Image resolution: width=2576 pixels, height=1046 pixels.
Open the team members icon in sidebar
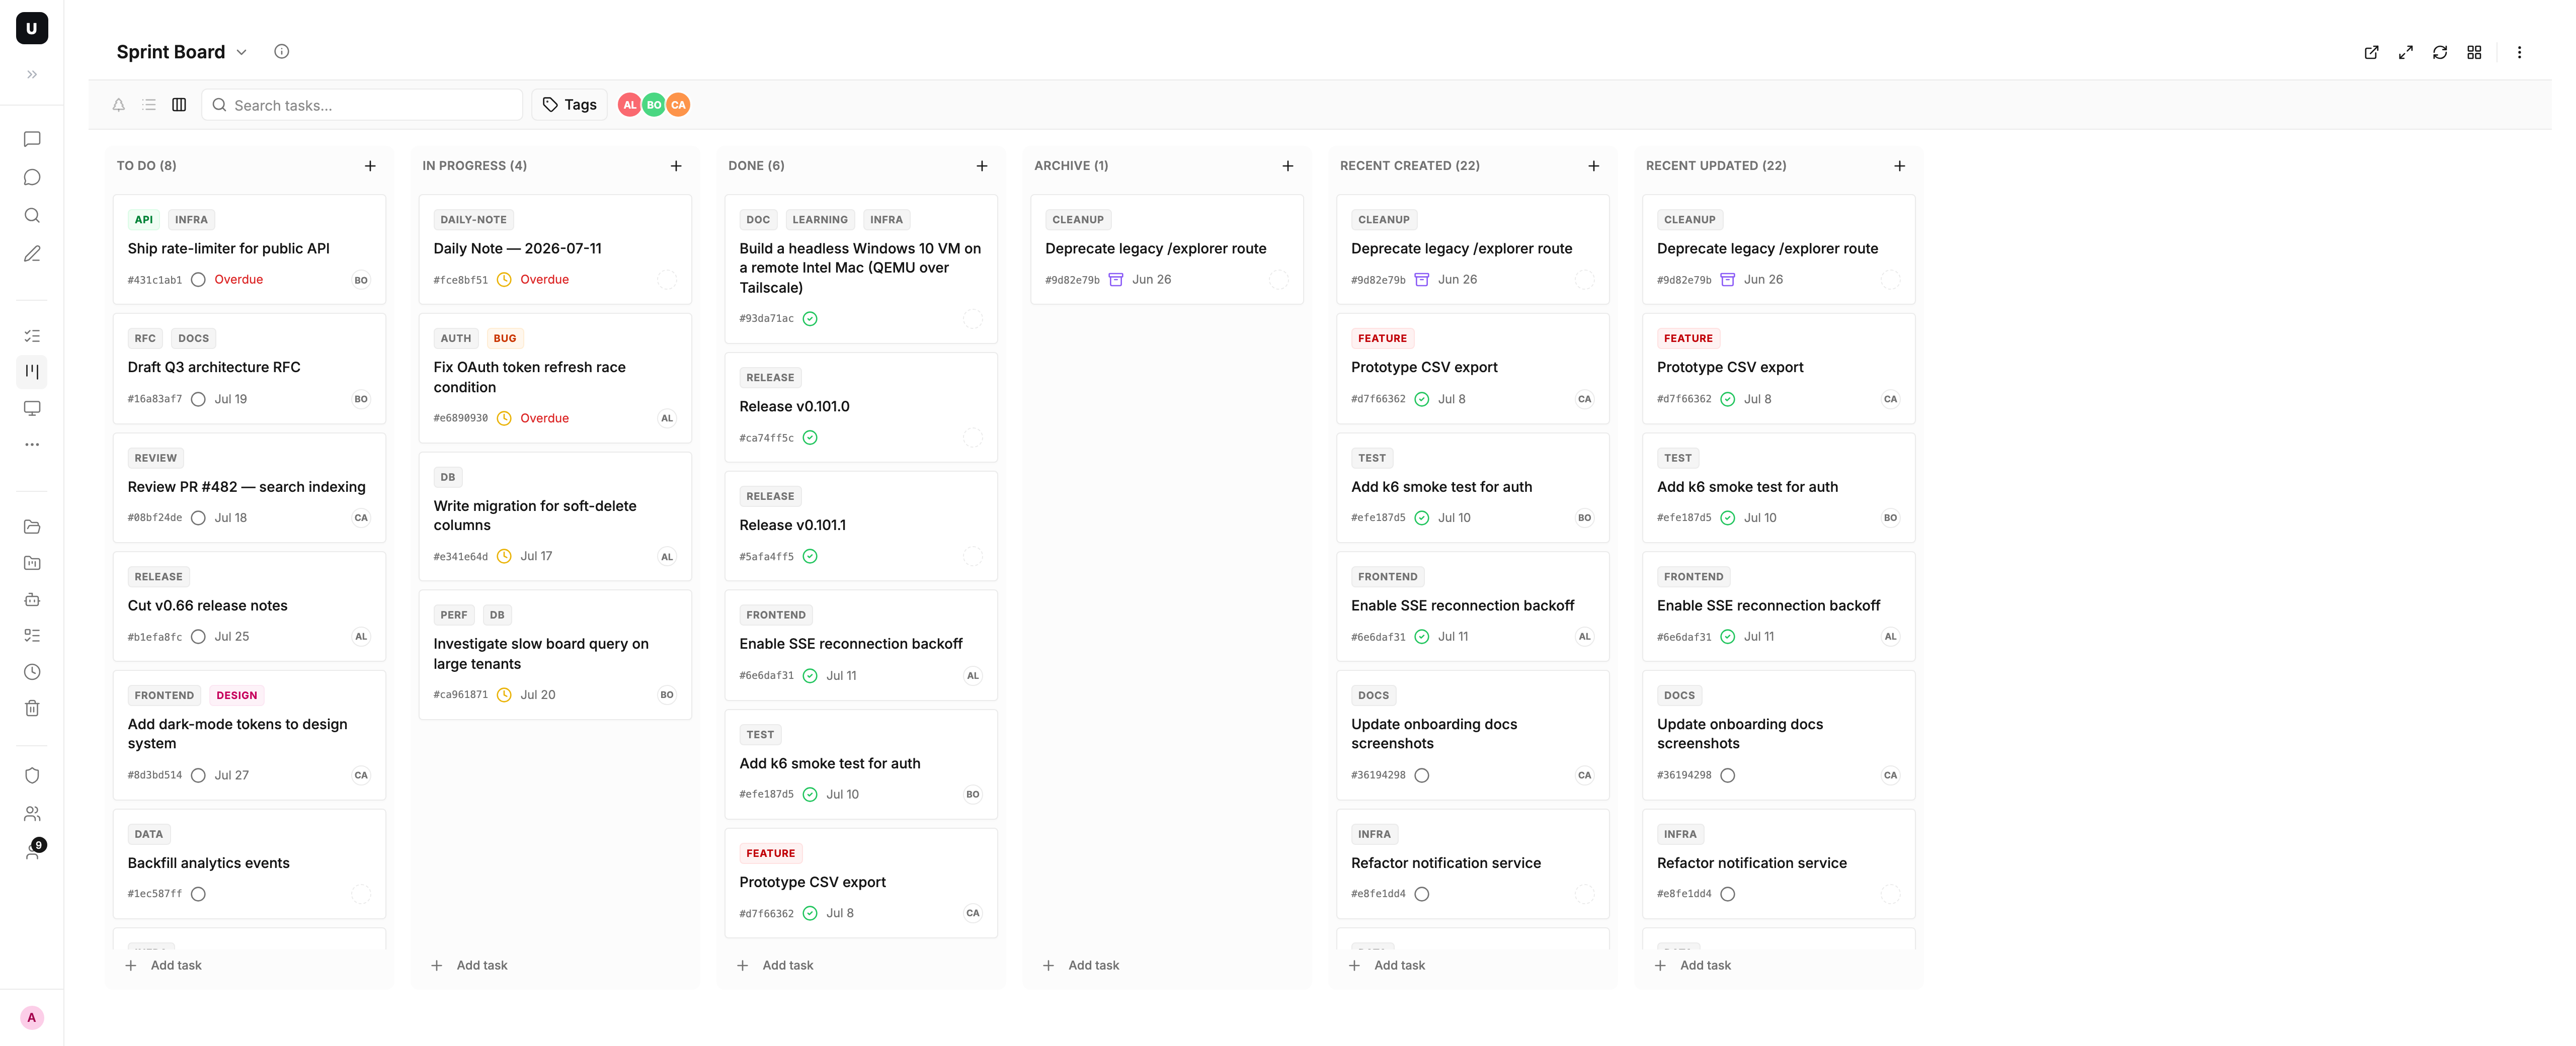pos(32,813)
